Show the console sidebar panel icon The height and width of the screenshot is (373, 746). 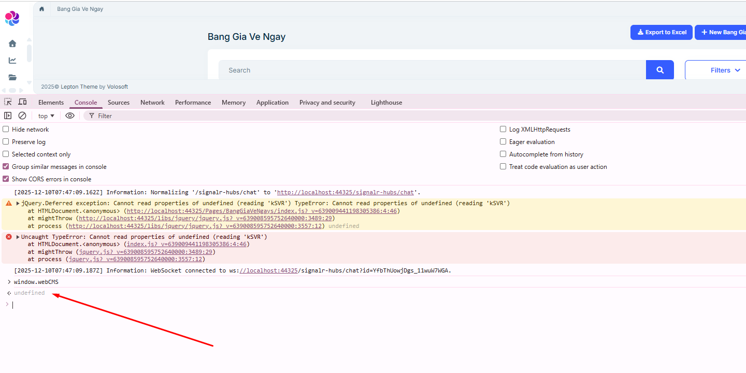point(8,116)
